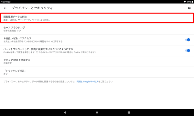Tap the 自動設定 subtitle text
The width and height of the screenshot is (194, 116).
pyautogui.click(x=7, y=63)
